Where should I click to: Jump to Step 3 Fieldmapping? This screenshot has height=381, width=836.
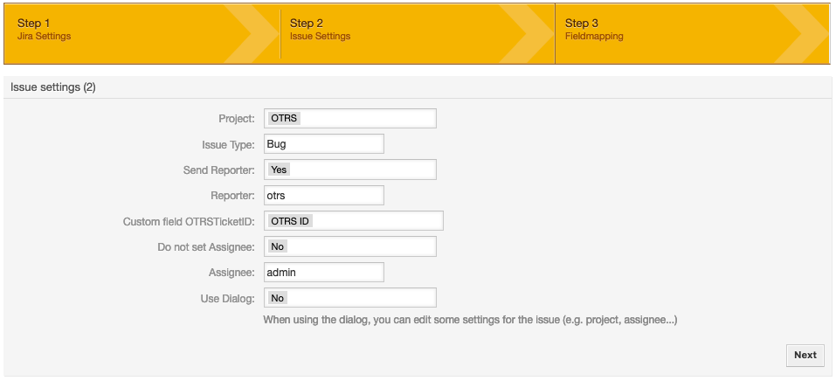pyautogui.click(x=594, y=30)
